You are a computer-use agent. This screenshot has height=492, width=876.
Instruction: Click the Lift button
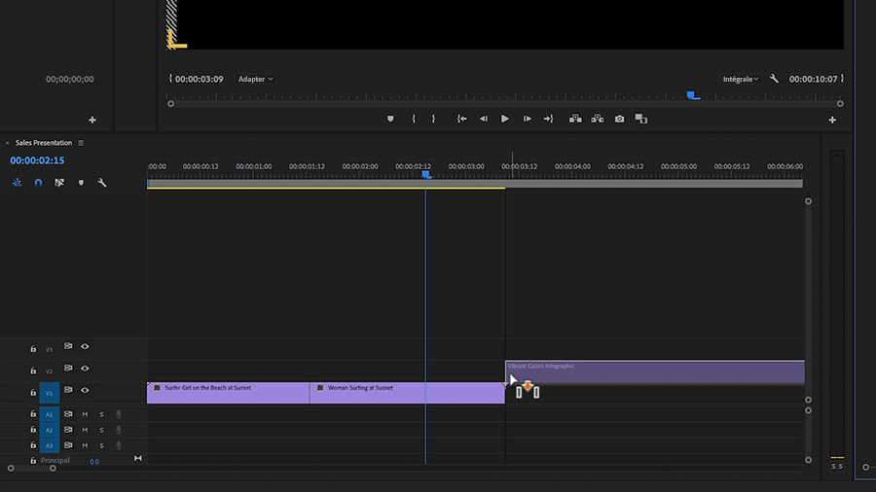coord(575,119)
